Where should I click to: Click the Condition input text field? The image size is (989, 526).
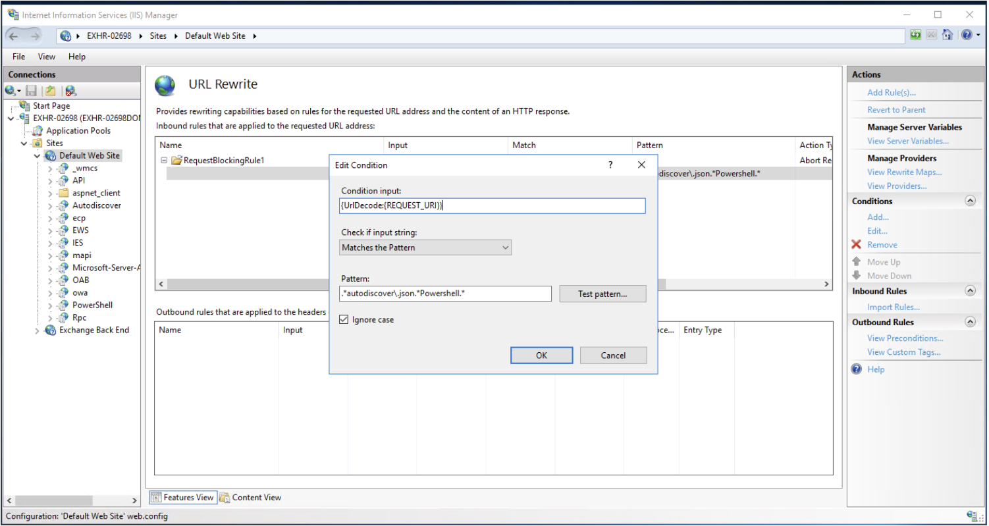point(493,205)
